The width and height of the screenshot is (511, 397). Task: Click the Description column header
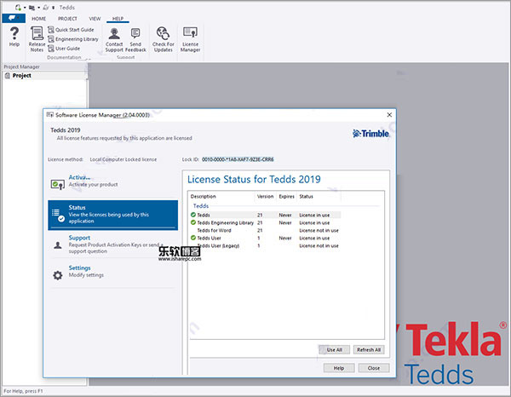[x=221, y=197]
